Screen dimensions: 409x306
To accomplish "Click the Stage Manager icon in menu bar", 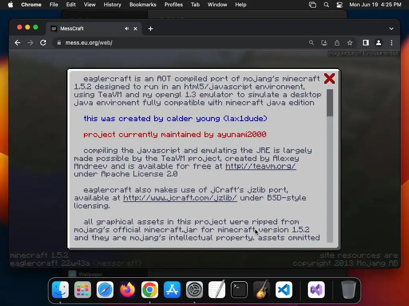I will 312,5.
